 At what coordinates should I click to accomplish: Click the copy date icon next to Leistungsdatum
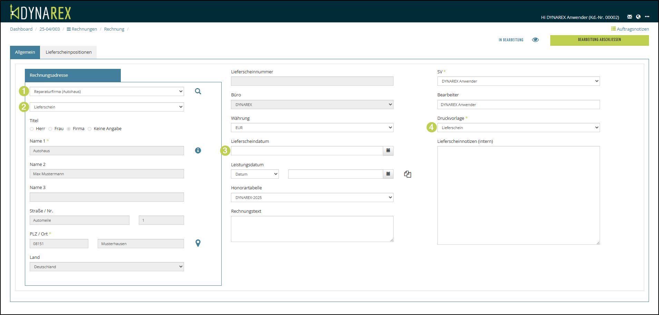[407, 174]
